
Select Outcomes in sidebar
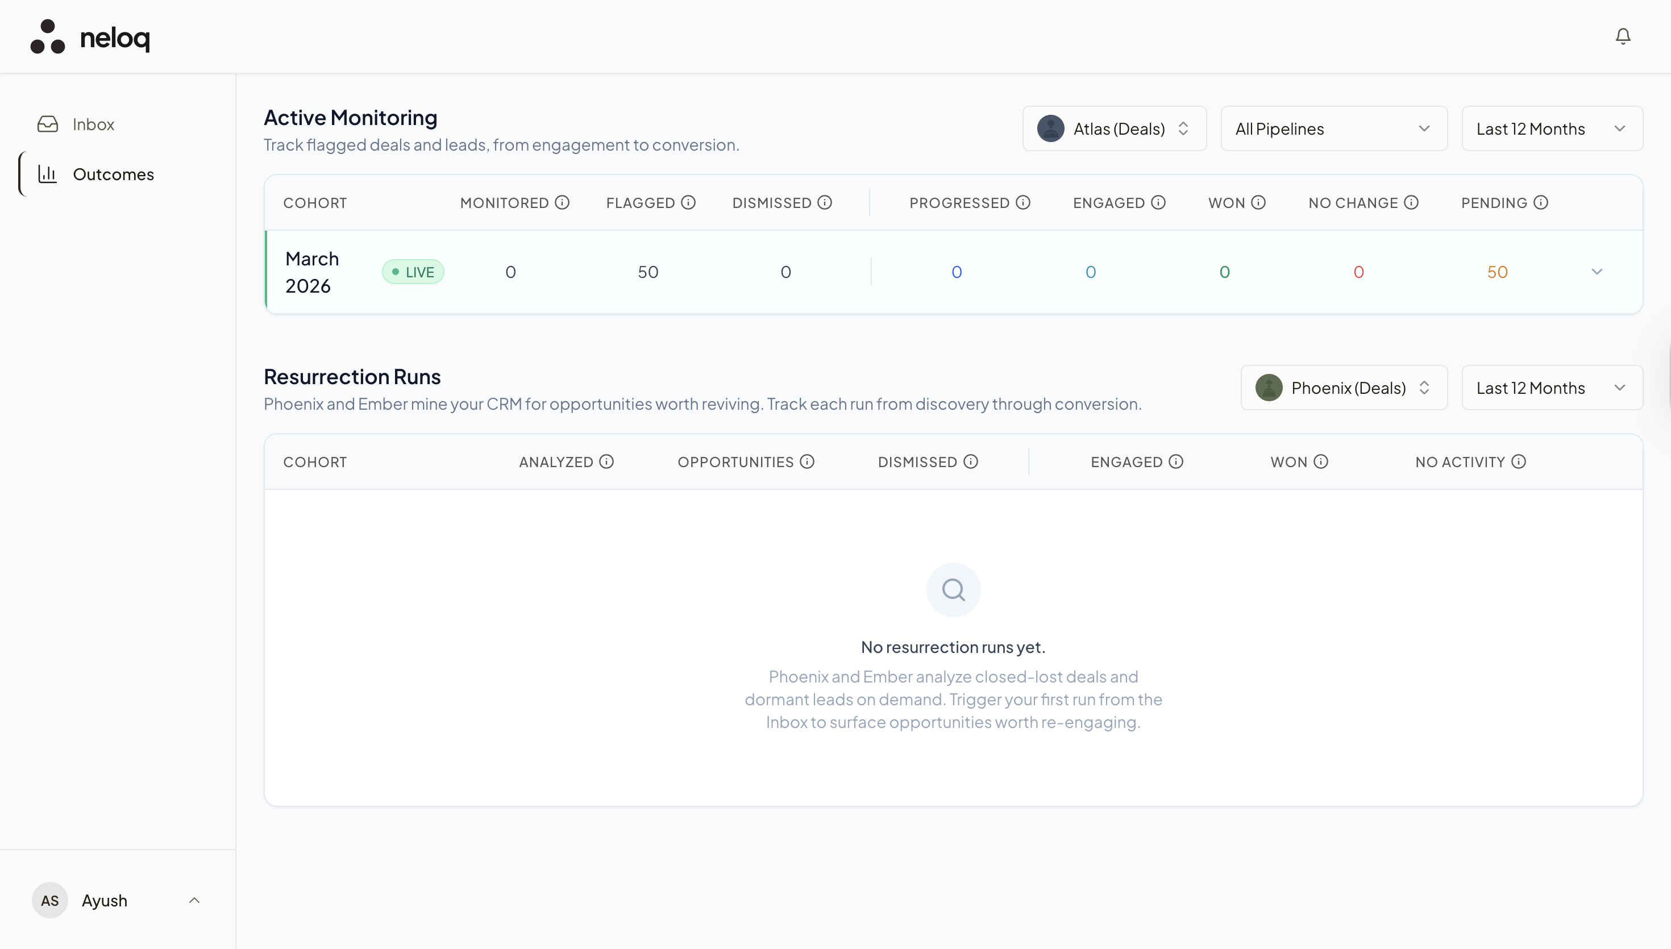point(113,174)
